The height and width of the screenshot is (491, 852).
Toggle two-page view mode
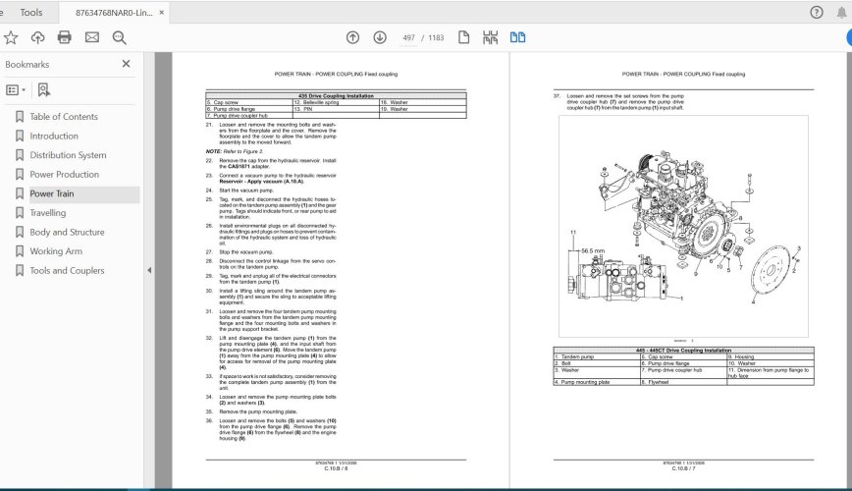pyautogui.click(x=517, y=37)
